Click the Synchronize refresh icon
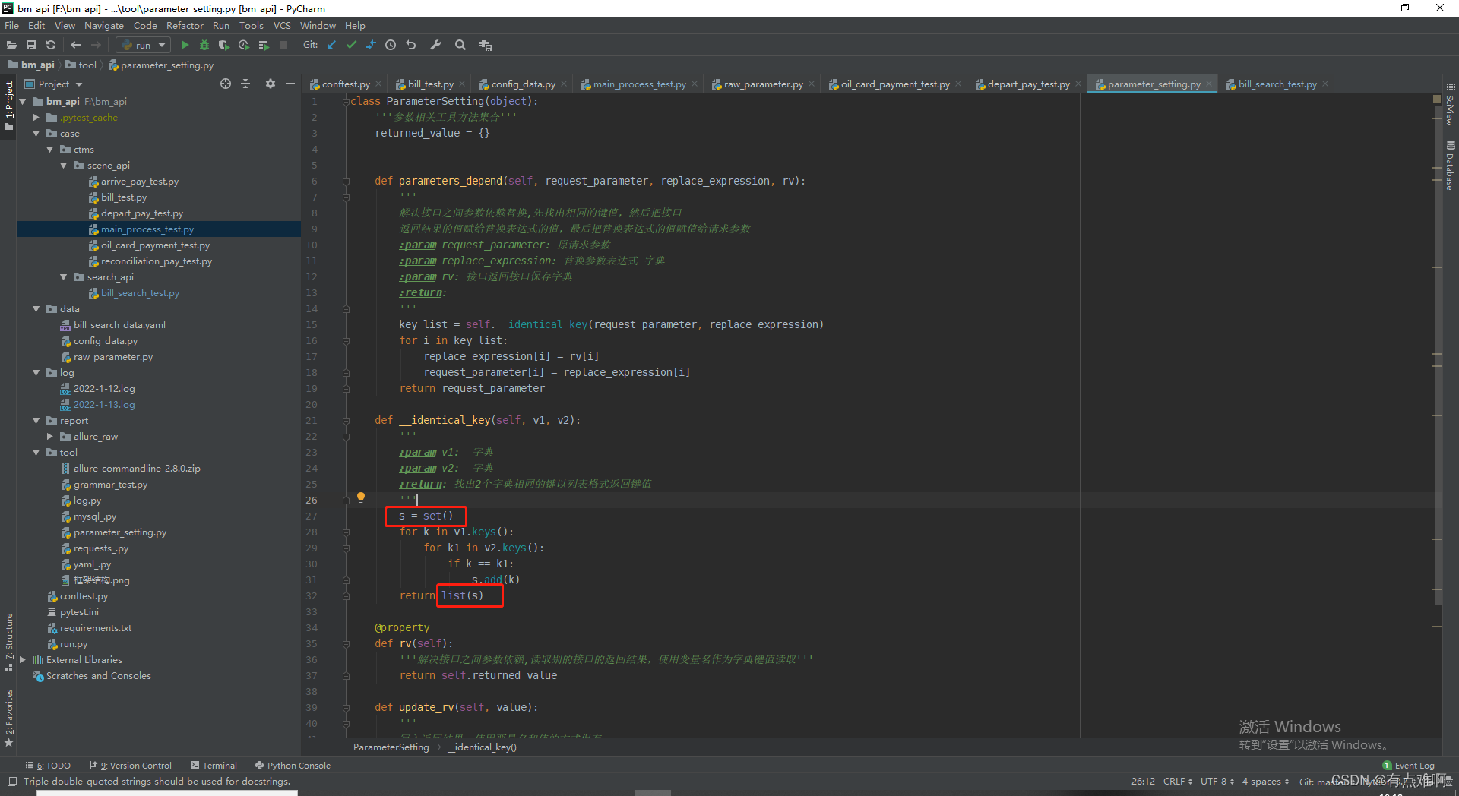 pyautogui.click(x=51, y=46)
